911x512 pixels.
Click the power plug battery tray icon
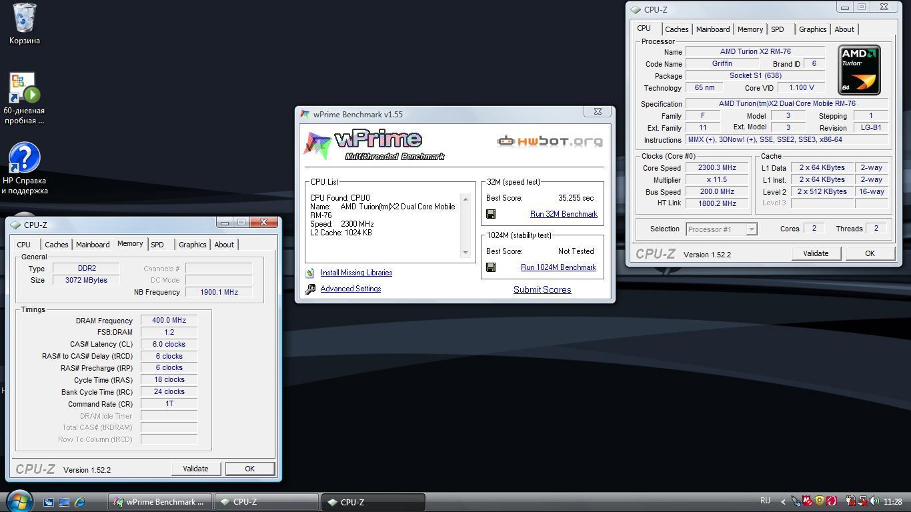850,501
